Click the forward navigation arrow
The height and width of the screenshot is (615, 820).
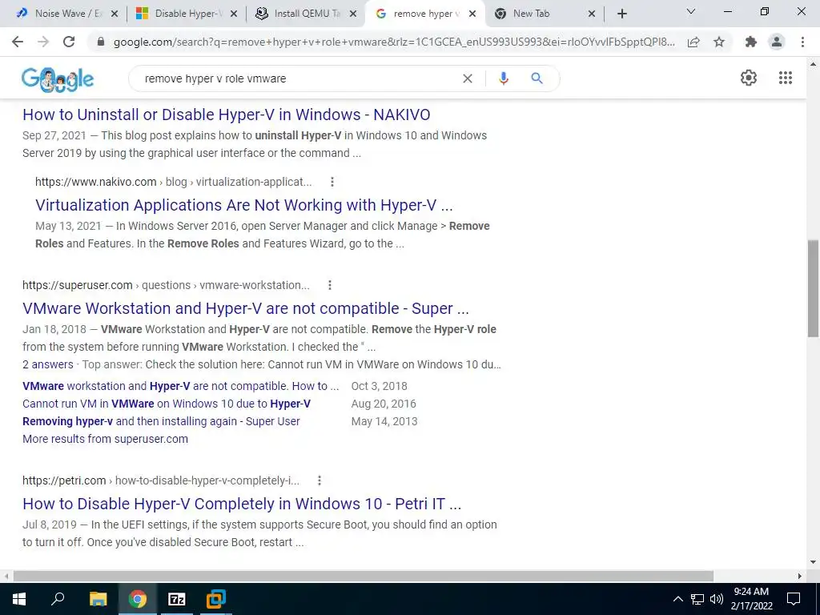click(43, 42)
